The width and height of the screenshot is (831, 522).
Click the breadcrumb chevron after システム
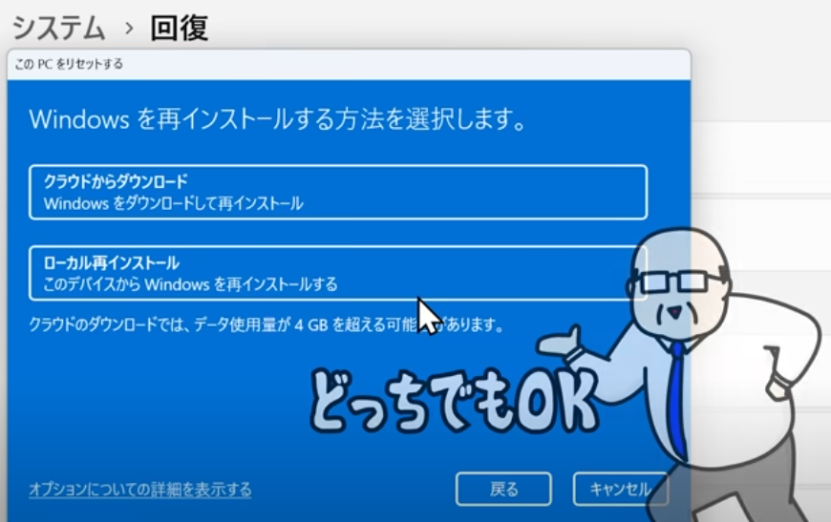coord(129,28)
